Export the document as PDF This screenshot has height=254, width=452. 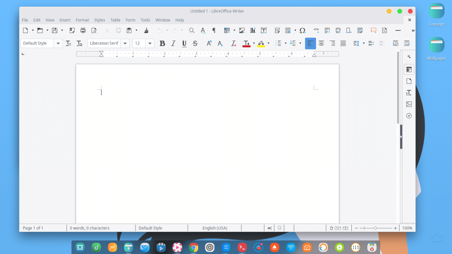click(x=72, y=30)
